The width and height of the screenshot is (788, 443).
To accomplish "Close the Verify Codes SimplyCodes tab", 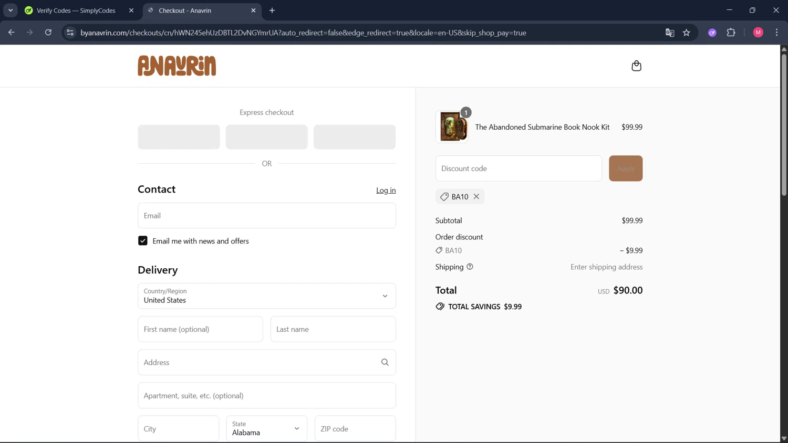I will [131, 10].
